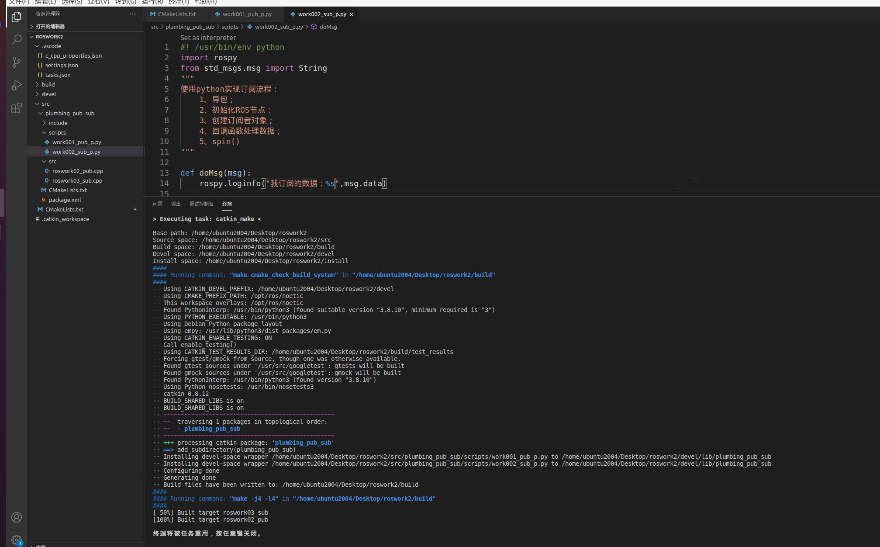Collapse the scripts folder
880x547 pixels.
click(x=57, y=132)
